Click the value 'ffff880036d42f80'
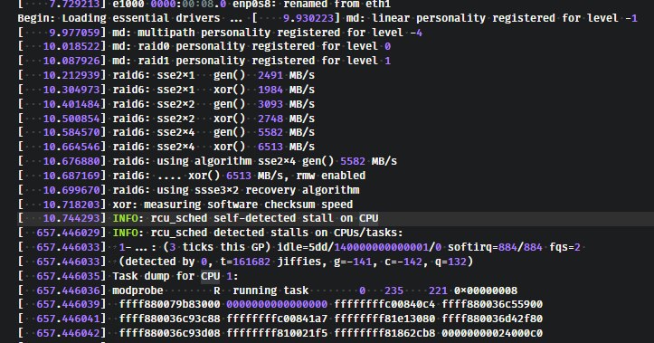 492,319
